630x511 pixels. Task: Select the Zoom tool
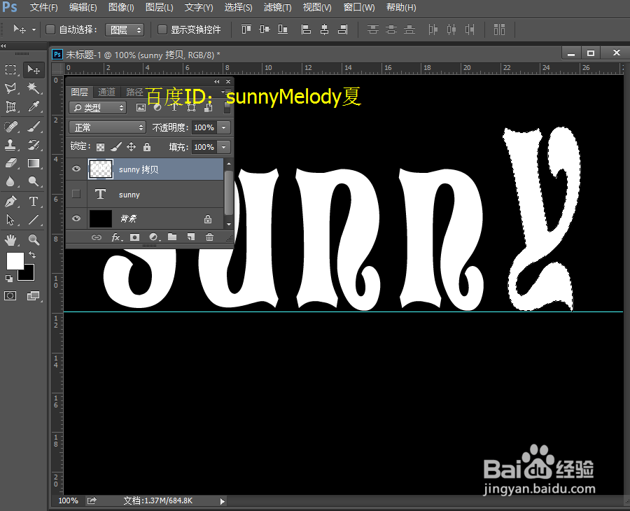(34, 240)
